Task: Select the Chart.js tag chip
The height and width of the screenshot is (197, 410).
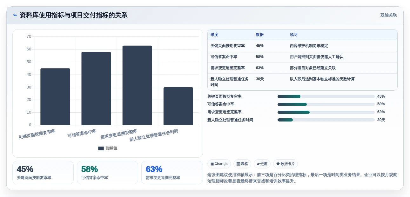Action: [x=219, y=164]
